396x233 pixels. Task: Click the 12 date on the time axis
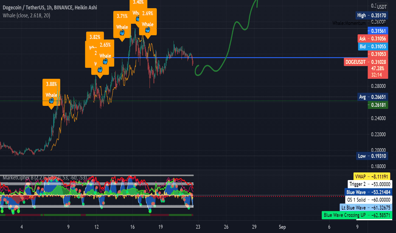[96, 227]
